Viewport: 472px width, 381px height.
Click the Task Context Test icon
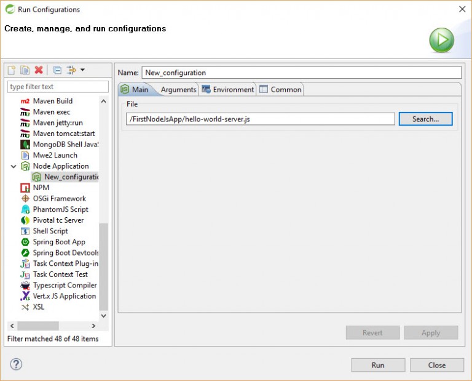tap(25, 275)
